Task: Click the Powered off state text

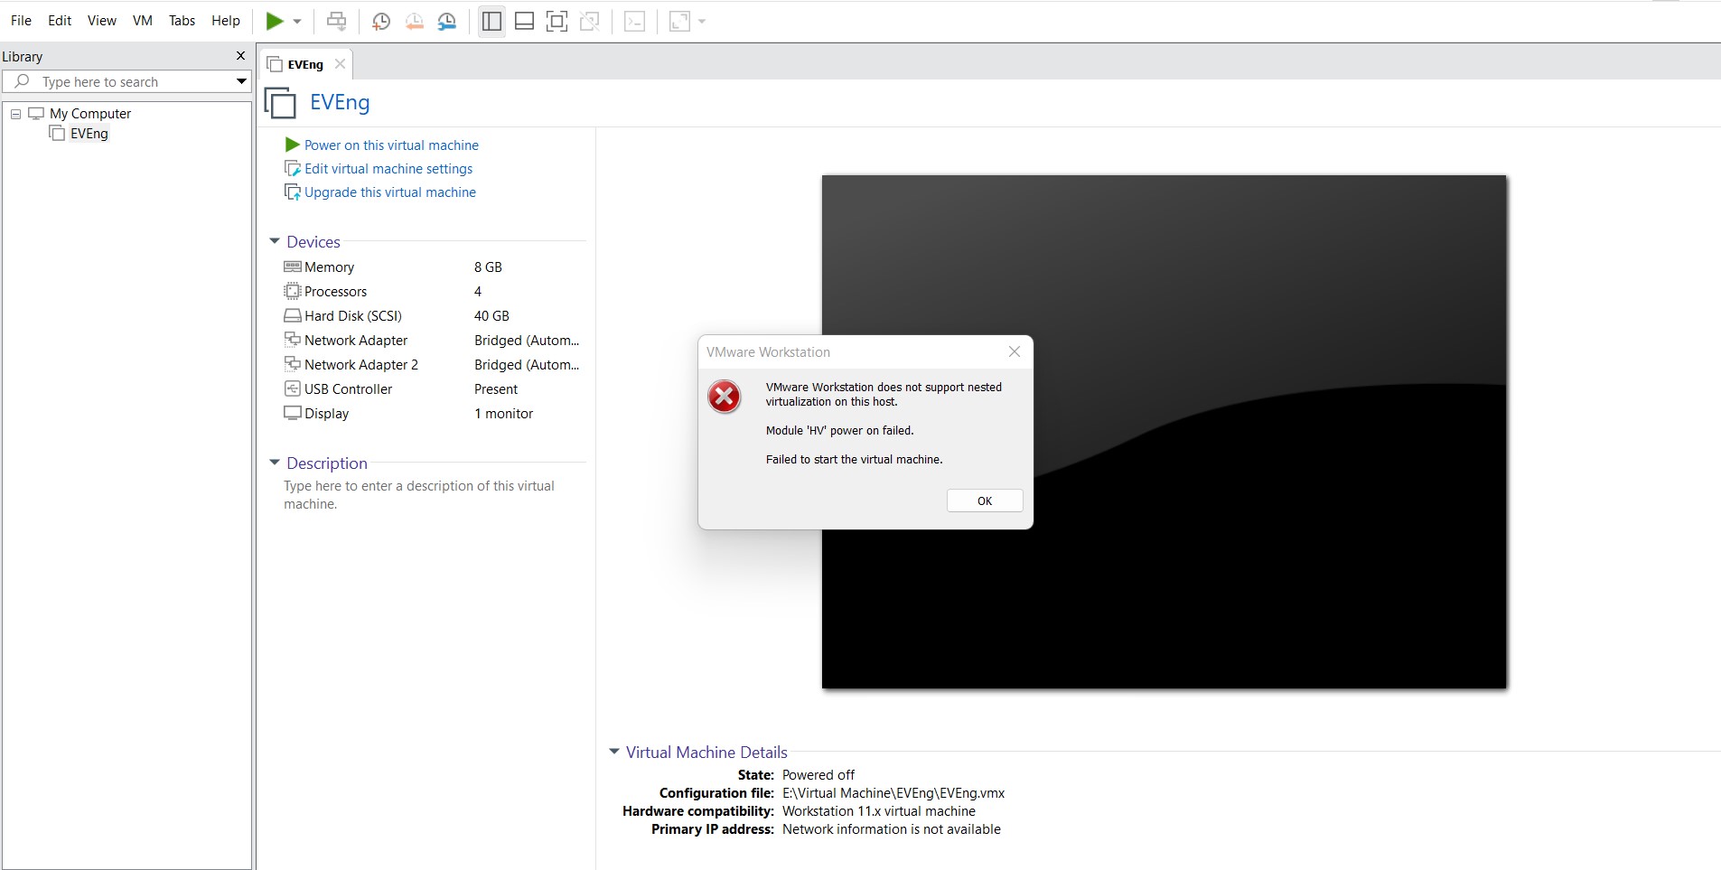Action: click(x=818, y=775)
